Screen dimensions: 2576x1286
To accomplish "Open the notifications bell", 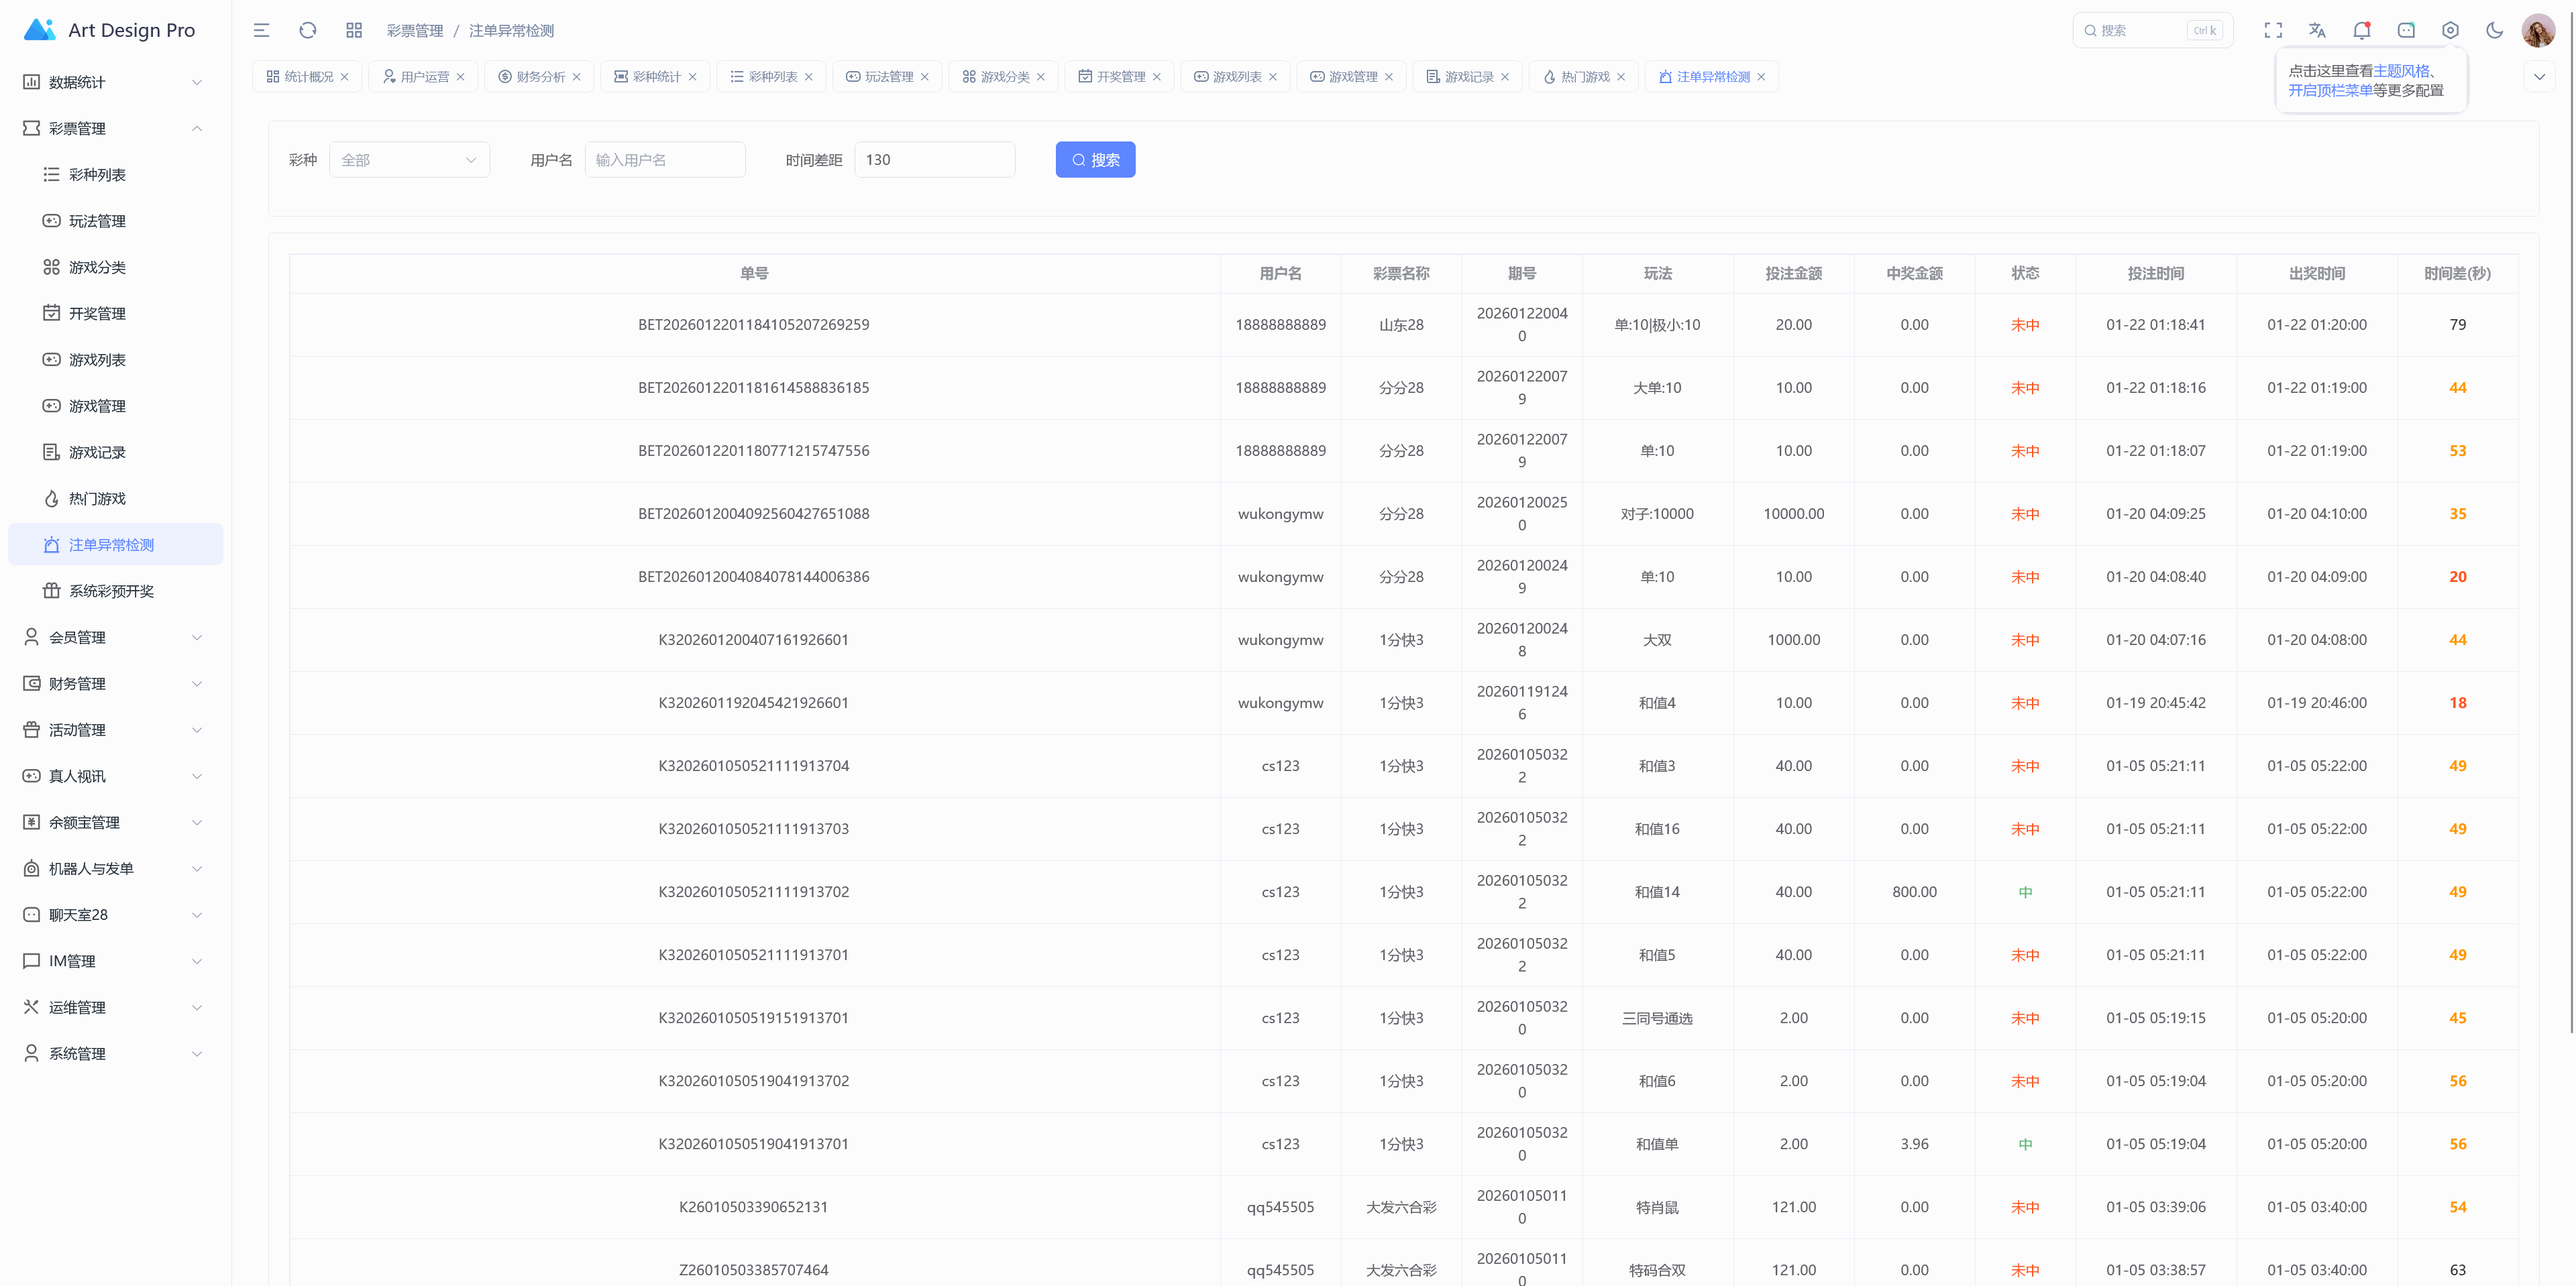I will click(2362, 30).
